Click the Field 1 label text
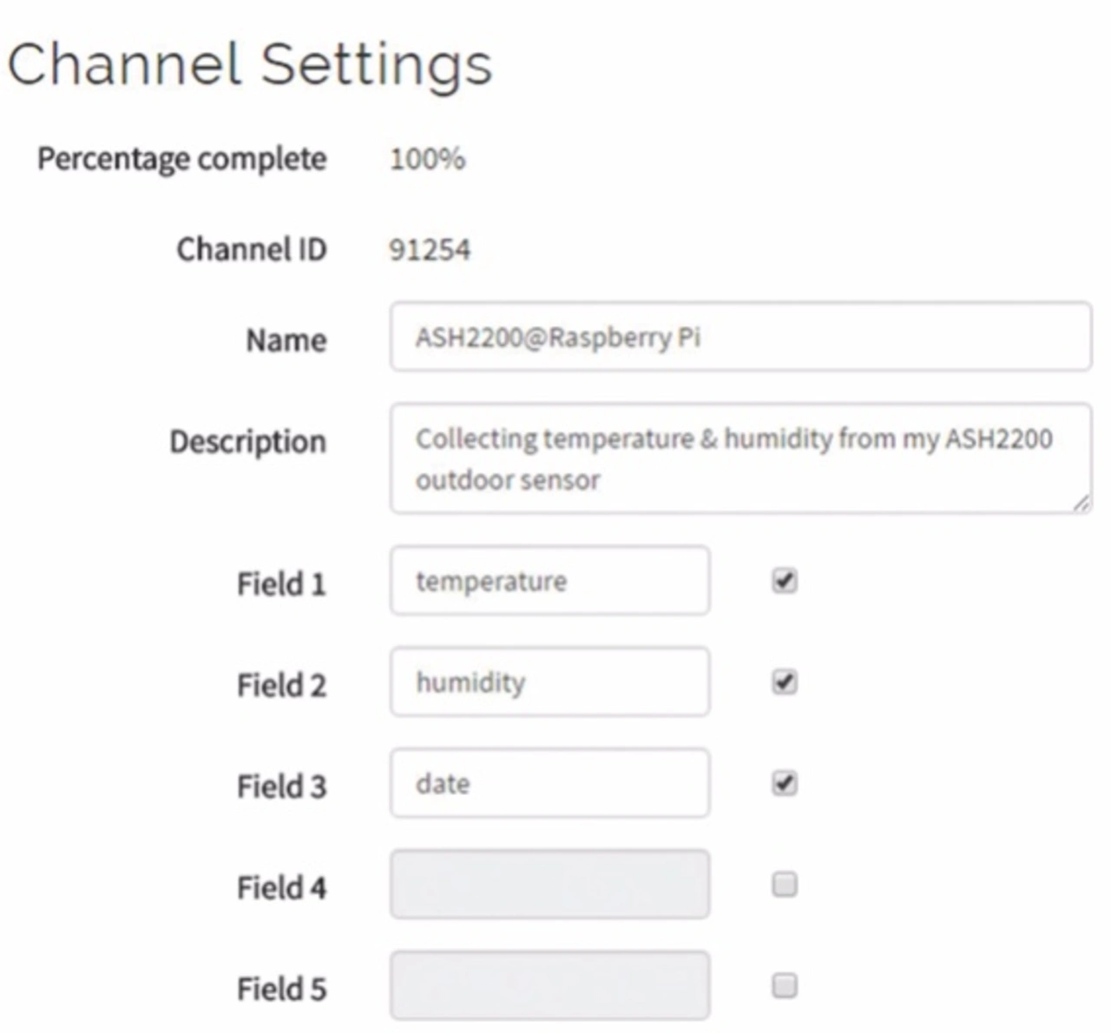 pyautogui.click(x=281, y=584)
